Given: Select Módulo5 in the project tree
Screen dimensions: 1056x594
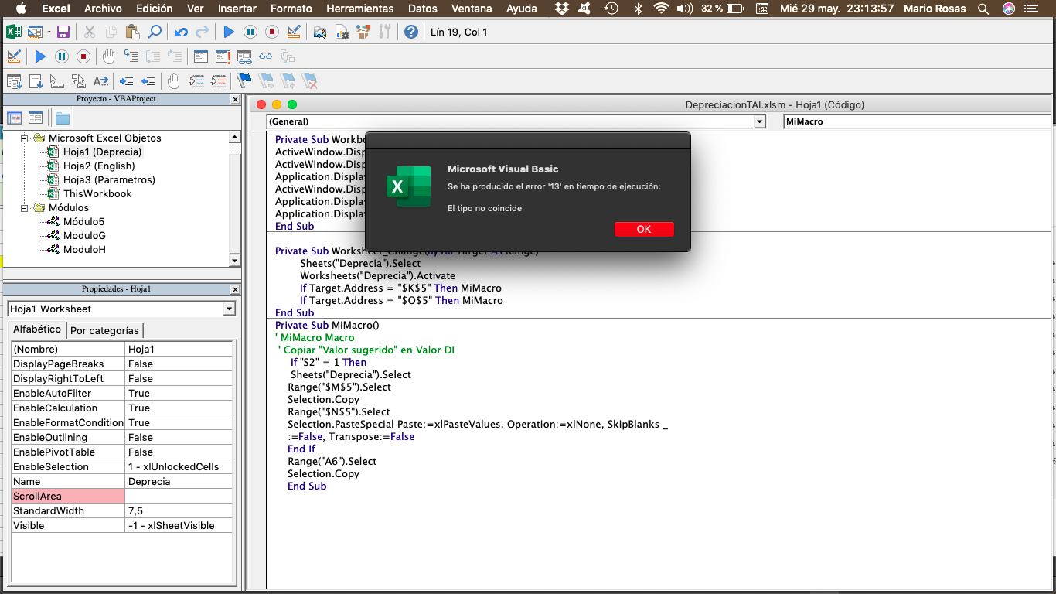Looking at the screenshot, I should (x=83, y=221).
